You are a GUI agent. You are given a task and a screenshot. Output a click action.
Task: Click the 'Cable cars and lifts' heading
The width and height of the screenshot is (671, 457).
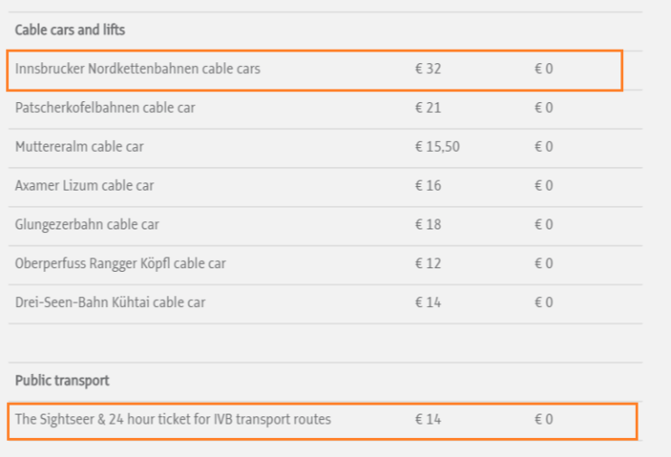70,30
